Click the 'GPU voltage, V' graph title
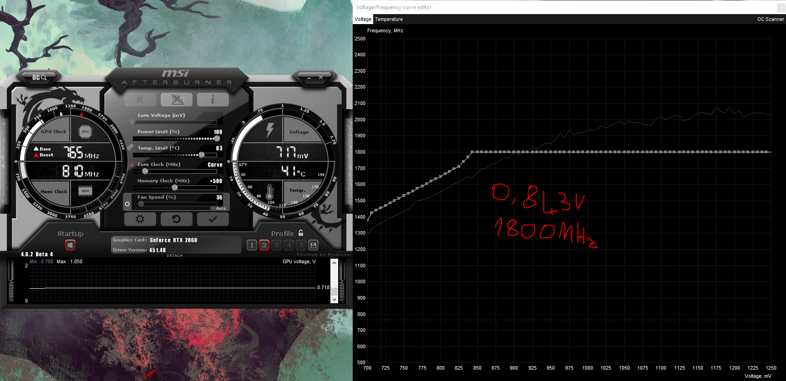 299,261
